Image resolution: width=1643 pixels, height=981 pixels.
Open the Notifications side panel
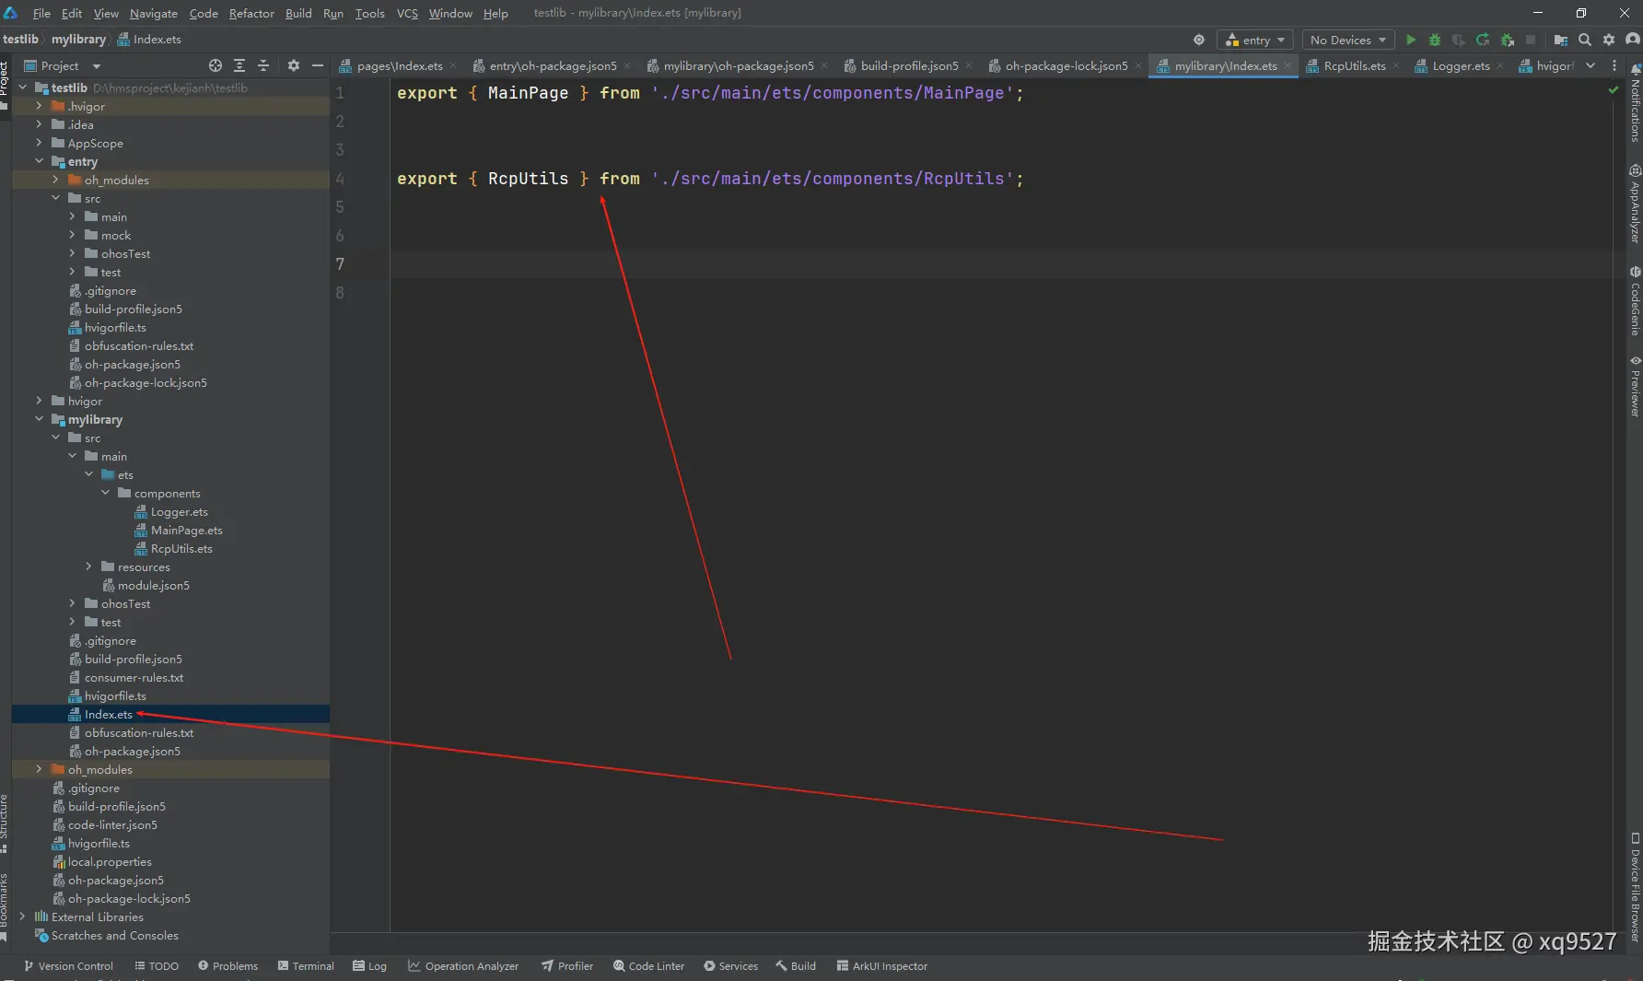click(1635, 103)
